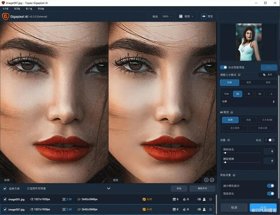Uncheck the image007.jpg checkbox
The width and height of the screenshot is (280, 215).
(5, 209)
